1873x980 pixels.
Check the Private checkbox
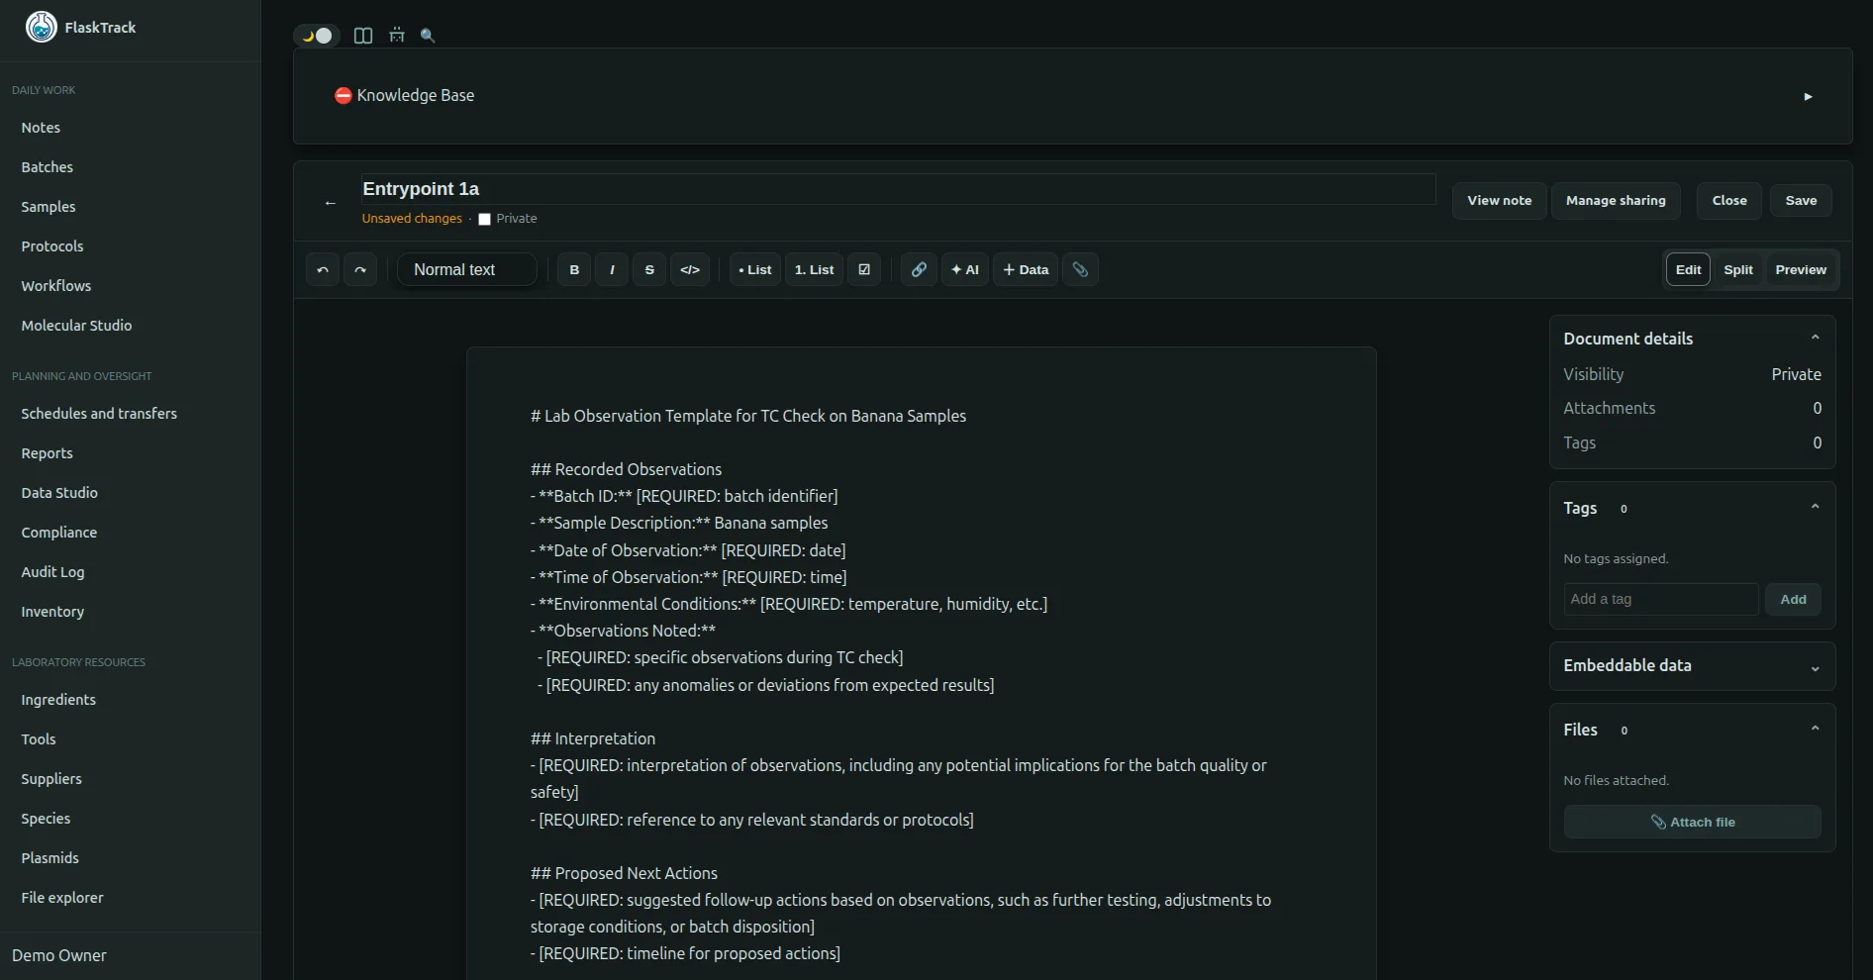pos(485,220)
